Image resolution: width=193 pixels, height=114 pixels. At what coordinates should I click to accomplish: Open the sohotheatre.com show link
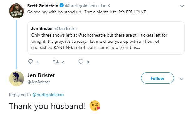(x=107, y=47)
